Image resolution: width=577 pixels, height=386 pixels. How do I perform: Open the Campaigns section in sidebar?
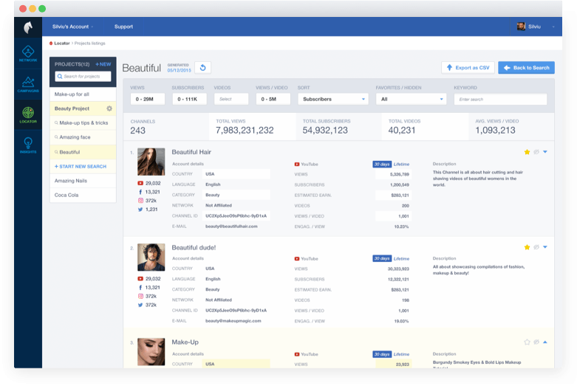[28, 84]
